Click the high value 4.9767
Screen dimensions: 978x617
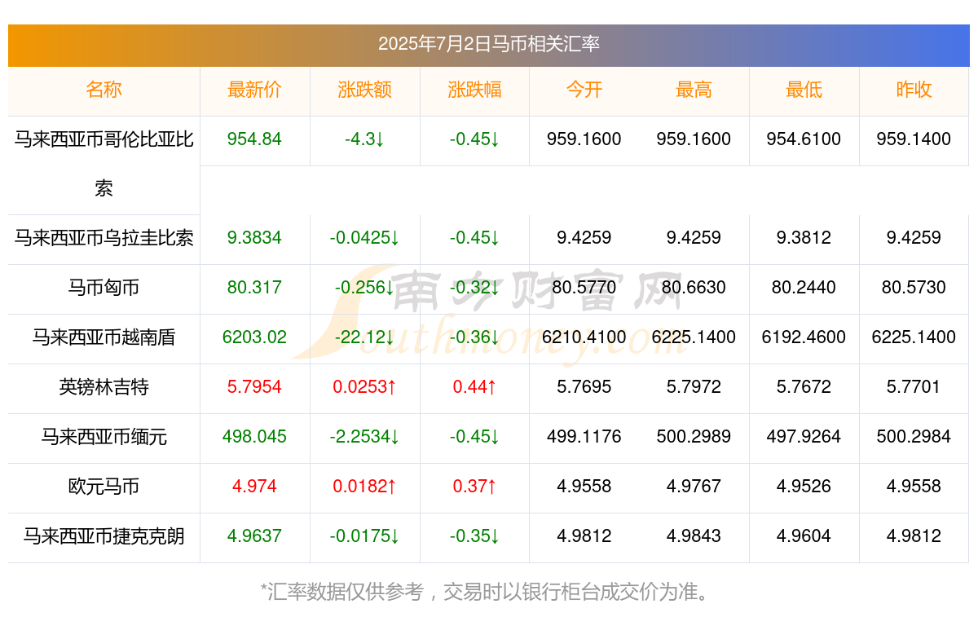coord(694,487)
